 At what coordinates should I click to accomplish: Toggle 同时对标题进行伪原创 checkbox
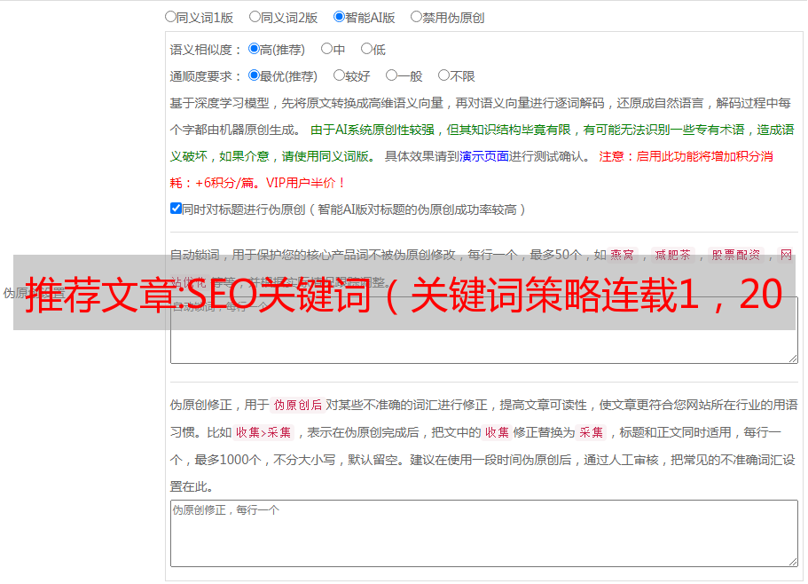tap(176, 209)
